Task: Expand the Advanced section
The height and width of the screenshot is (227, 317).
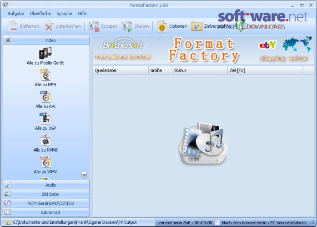Action: pos(46,212)
